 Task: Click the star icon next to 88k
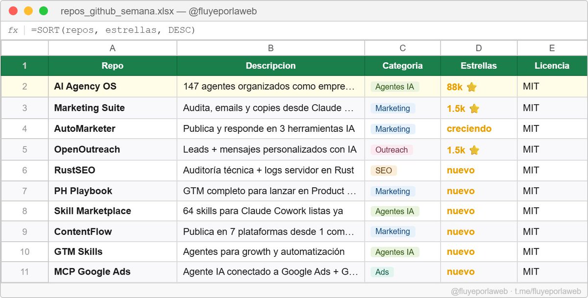(x=471, y=87)
